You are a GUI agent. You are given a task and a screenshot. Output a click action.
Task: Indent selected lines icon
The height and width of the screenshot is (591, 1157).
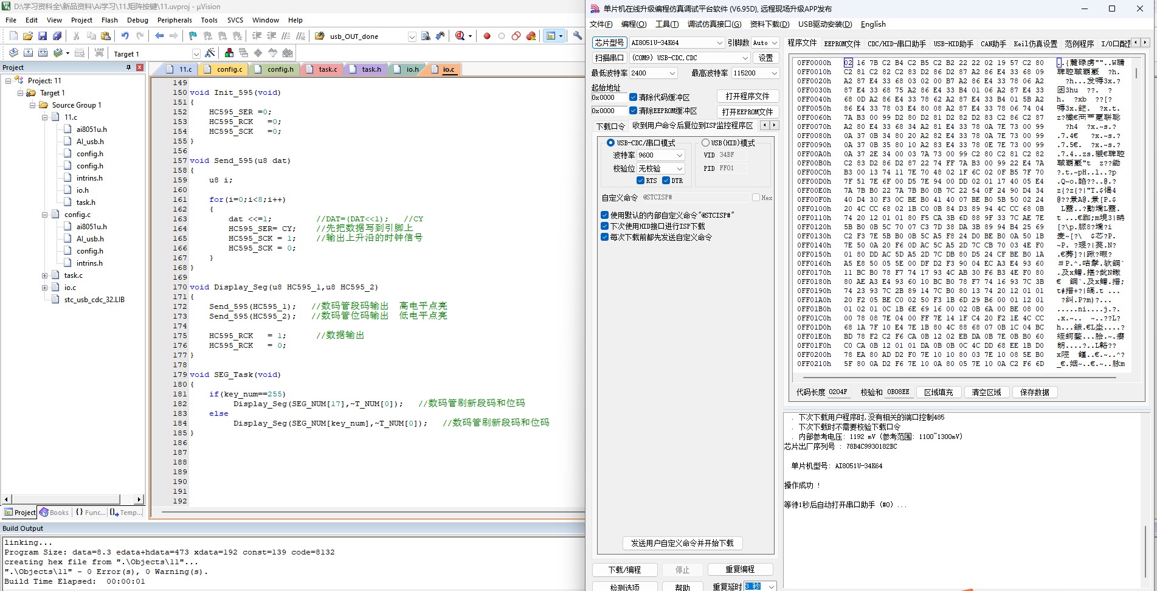257,36
